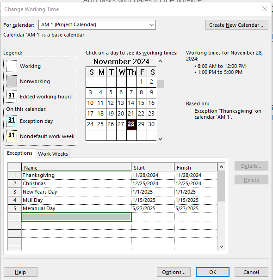Click Christmas start date 12/25/2024

tap(153, 183)
